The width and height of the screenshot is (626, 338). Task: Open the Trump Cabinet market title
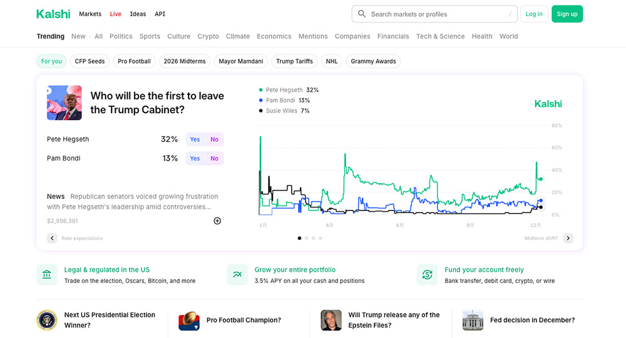coord(157,103)
